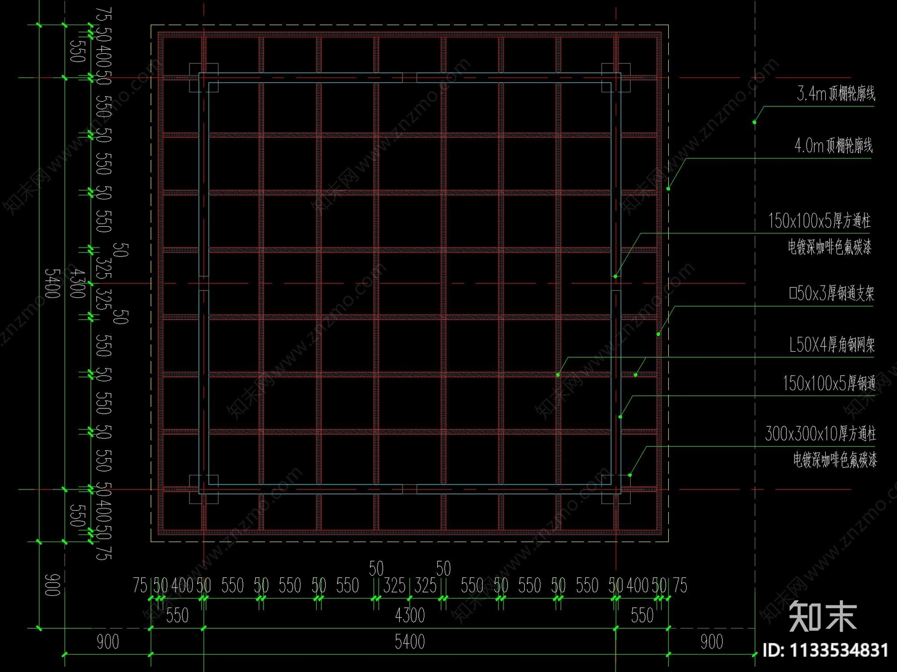Viewport: 897px width, 672px height.
Task: Select the '300x300x10厚方通柱' label
Action: tap(821, 433)
